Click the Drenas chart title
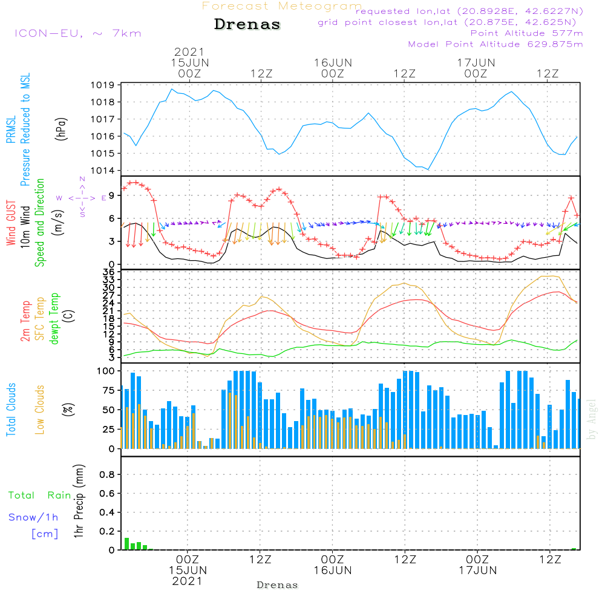This screenshot has height=605, width=605. coord(247,24)
